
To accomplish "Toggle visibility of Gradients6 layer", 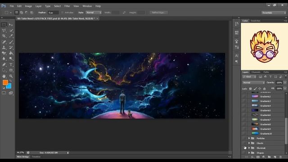I will pos(244,115).
